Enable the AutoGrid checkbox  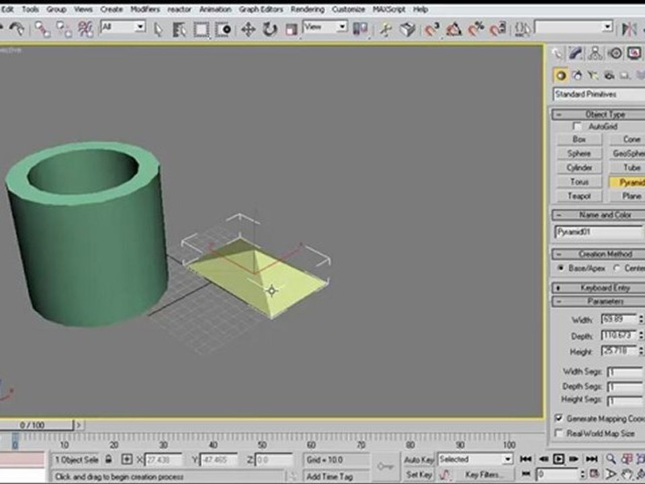click(x=577, y=126)
